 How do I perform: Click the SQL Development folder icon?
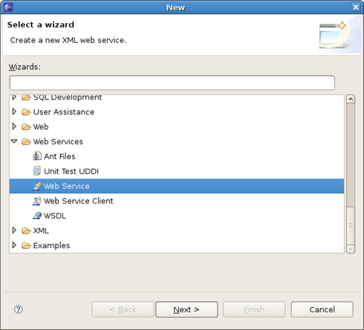(26, 98)
